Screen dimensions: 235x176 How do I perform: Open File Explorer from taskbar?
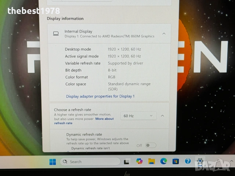[x=152, y=161]
